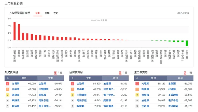Open 航運類 in 投信 賣超 list
This screenshot has width=198, height=112.
(x=107, y=83)
